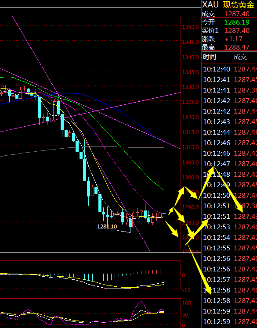The width and height of the screenshot is (257, 328).
Task: Click the 涨跌 change value +1.17
Action: 233,39
